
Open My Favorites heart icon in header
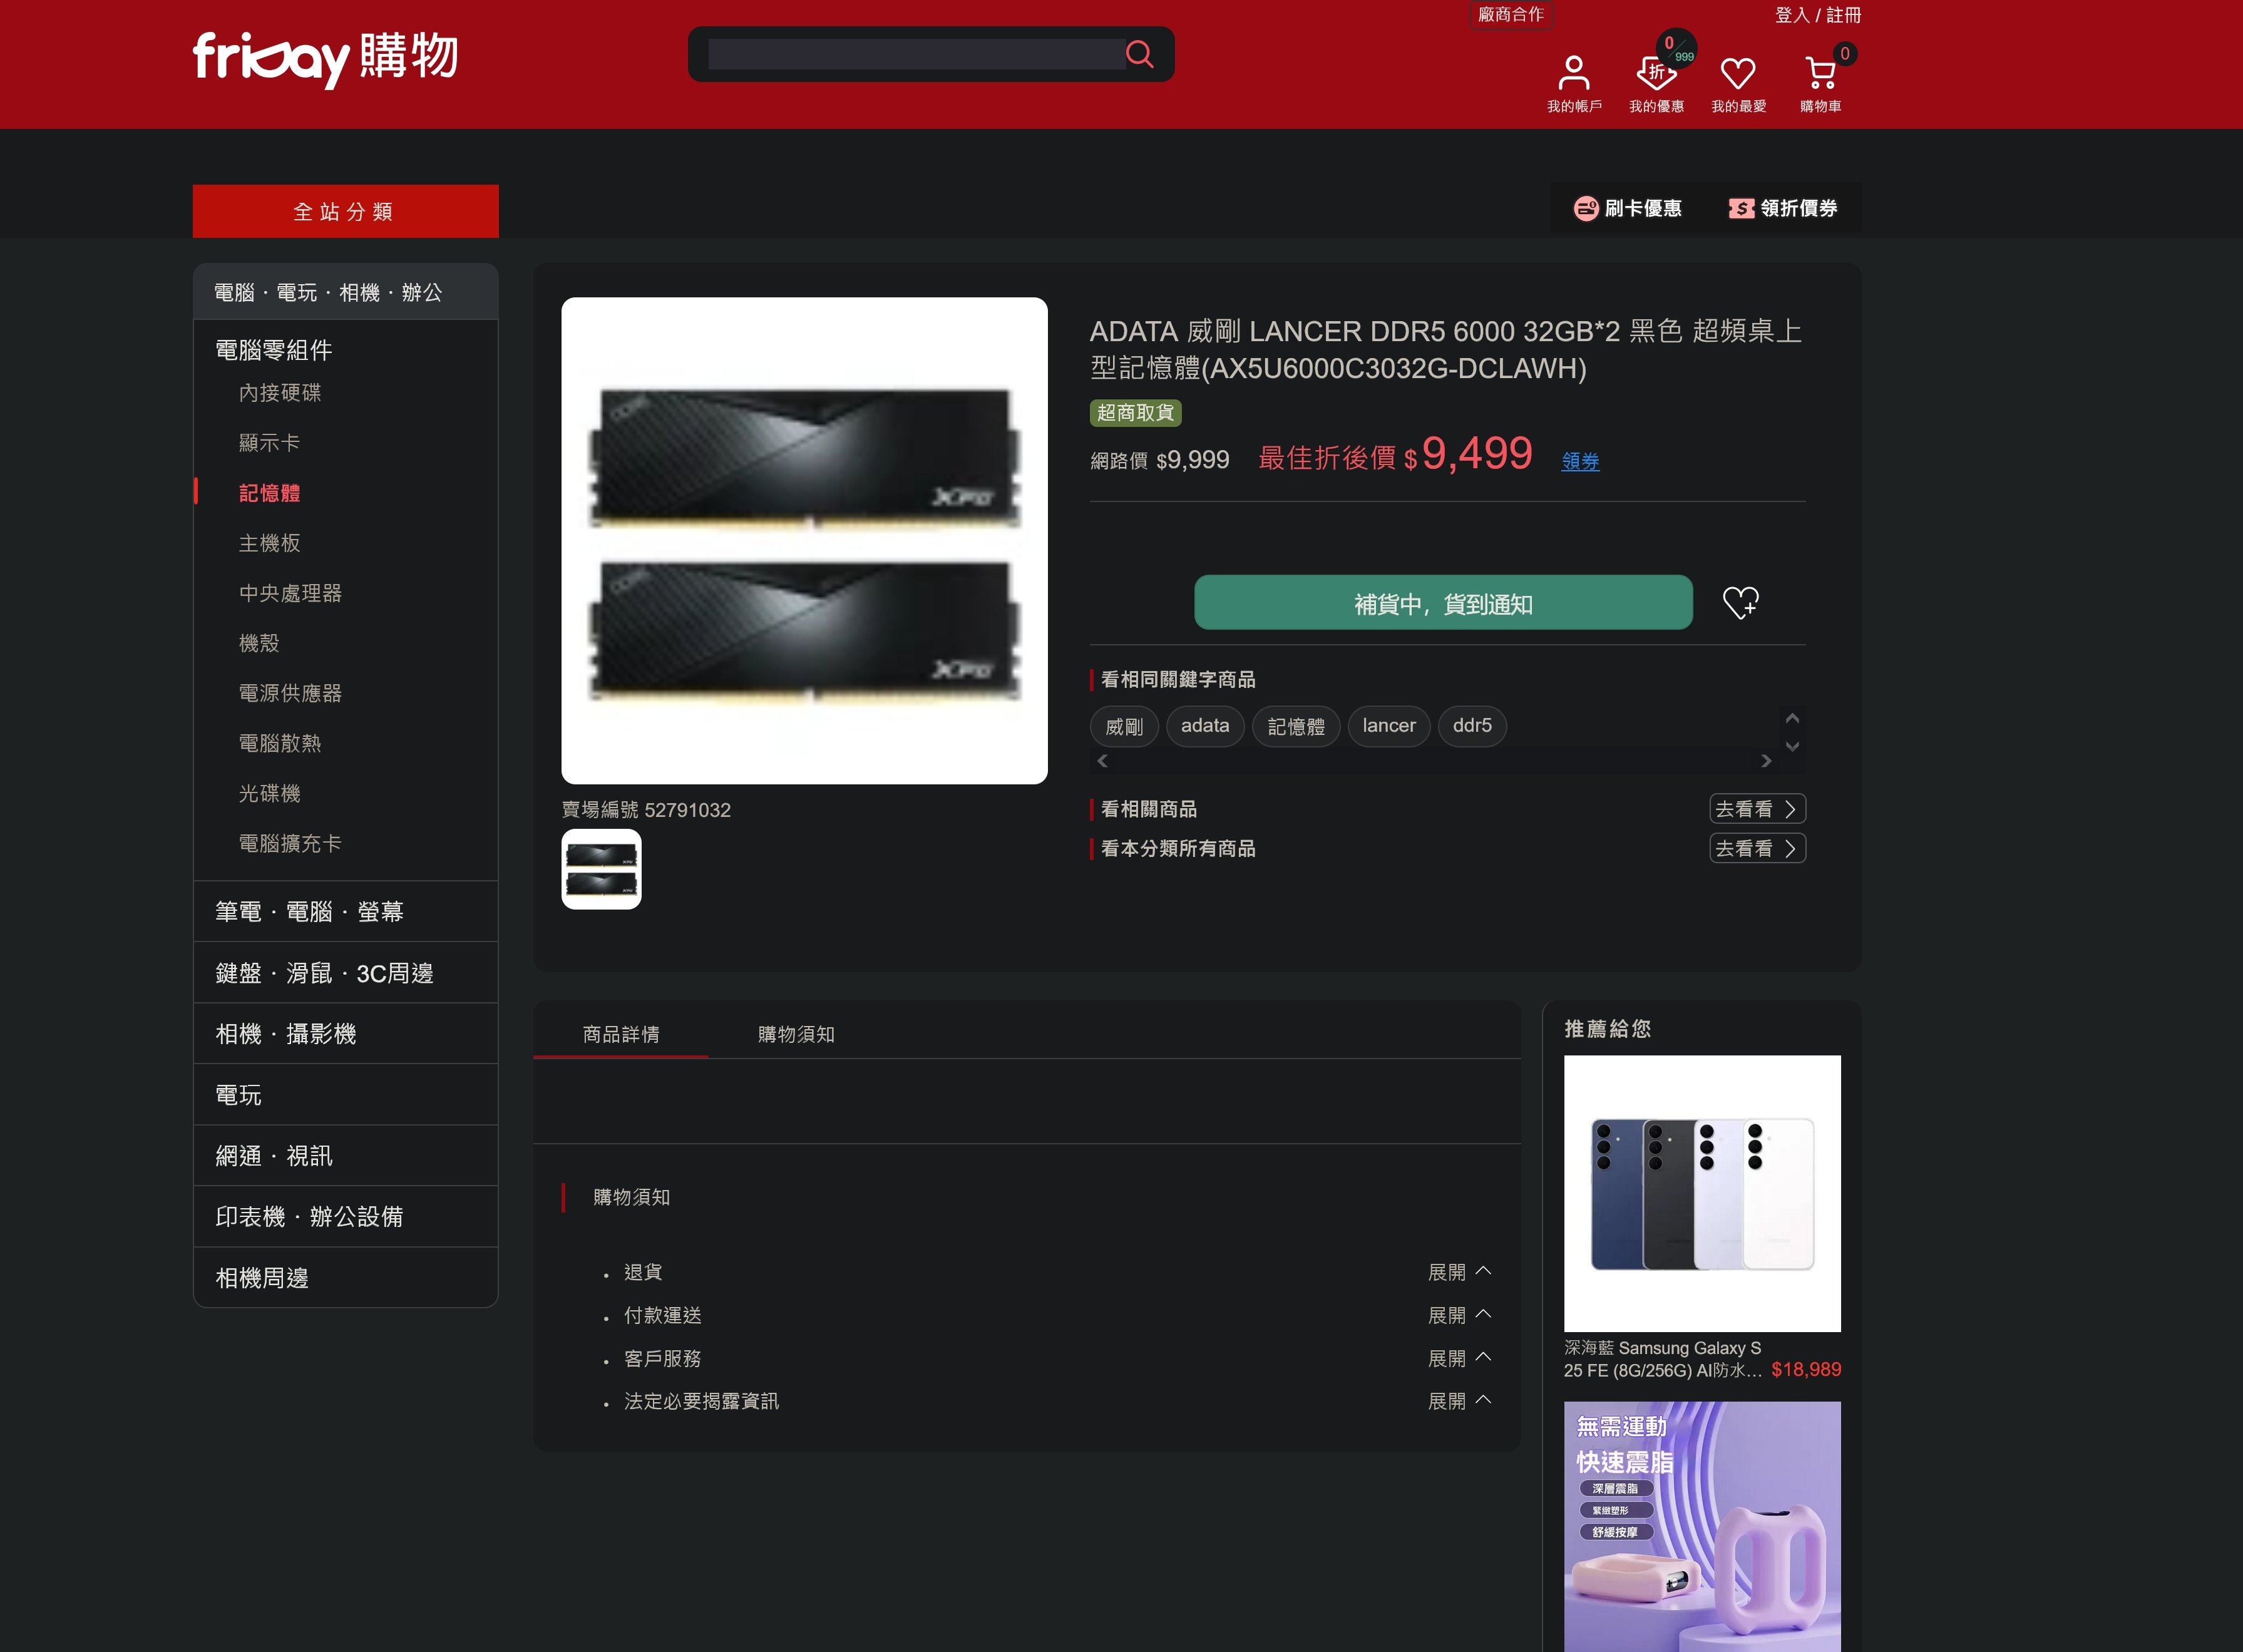point(1737,73)
